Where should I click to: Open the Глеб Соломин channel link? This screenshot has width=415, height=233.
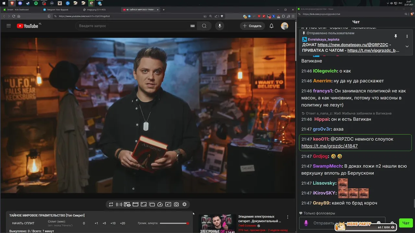click(x=247, y=226)
